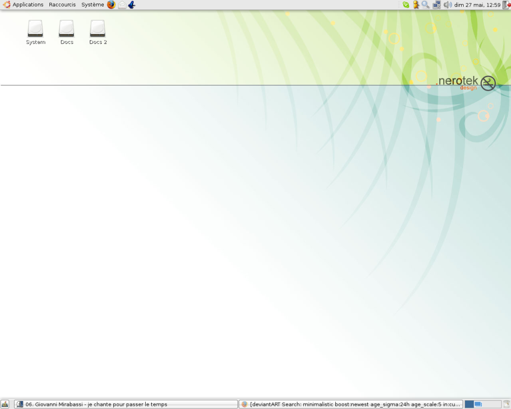Launch Firefox from the top panel
Image resolution: width=511 pixels, height=409 pixels.
tap(111, 5)
